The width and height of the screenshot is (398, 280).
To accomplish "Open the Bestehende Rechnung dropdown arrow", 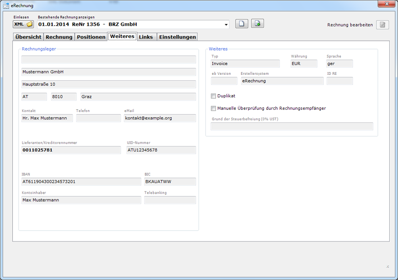I will coord(226,25).
